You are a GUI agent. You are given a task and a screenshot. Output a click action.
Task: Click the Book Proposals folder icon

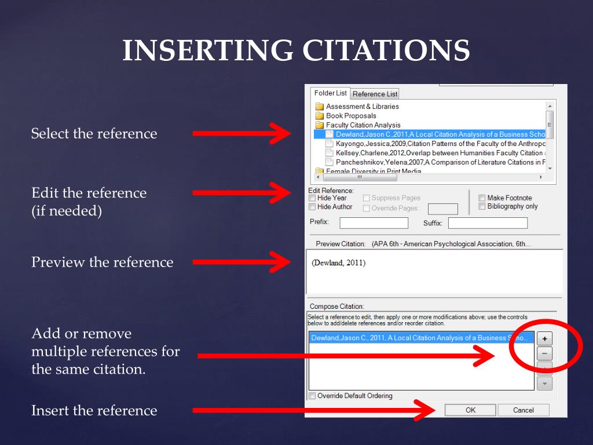click(320, 115)
